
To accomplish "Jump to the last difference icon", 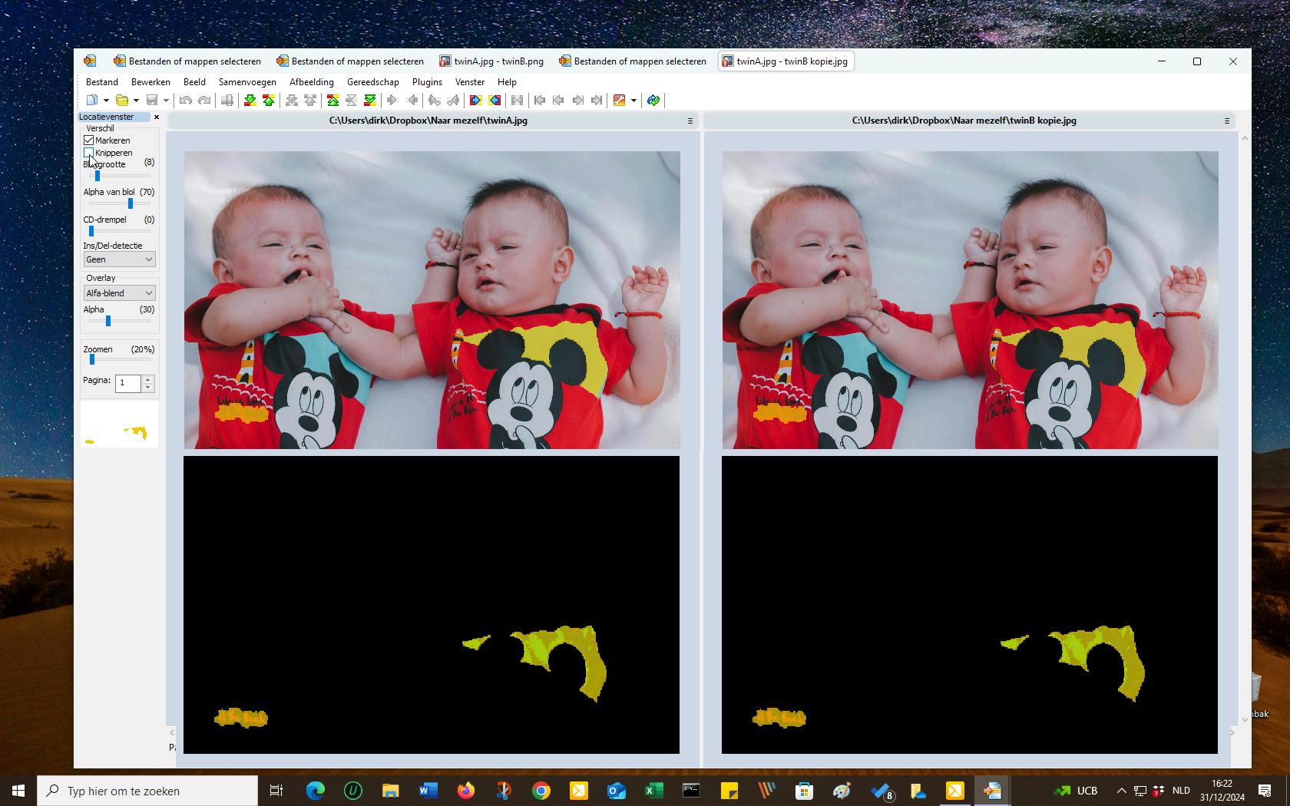I will (x=370, y=100).
